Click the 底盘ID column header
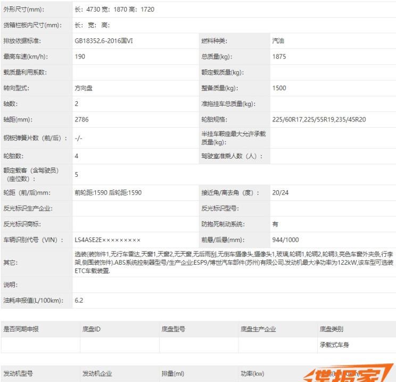 pyautogui.click(x=92, y=329)
